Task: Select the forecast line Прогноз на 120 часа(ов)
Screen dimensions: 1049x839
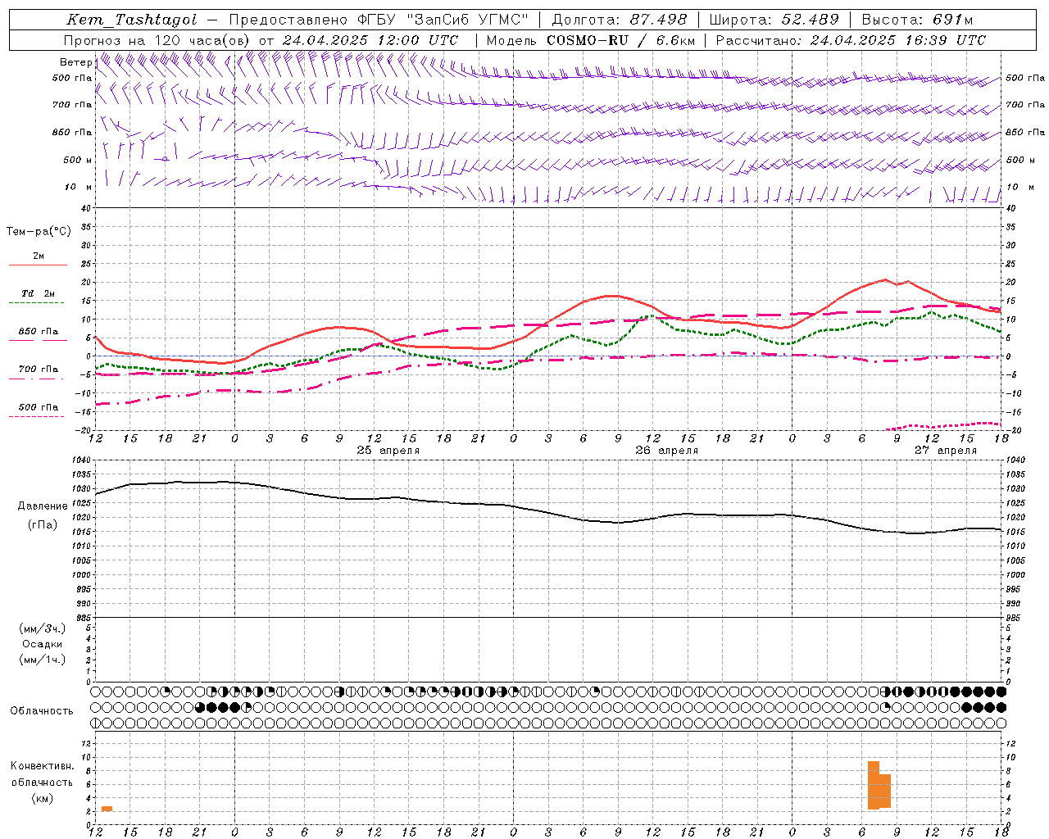Action: [156, 40]
